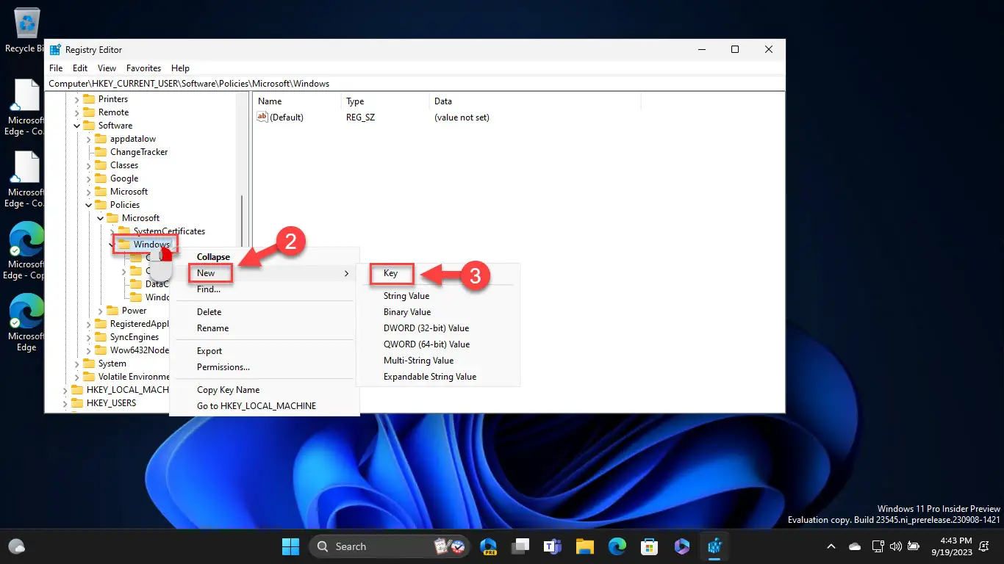This screenshot has height=564, width=1004.
Task: Open Microsoft Edge desktop shortcut
Action: point(26,322)
